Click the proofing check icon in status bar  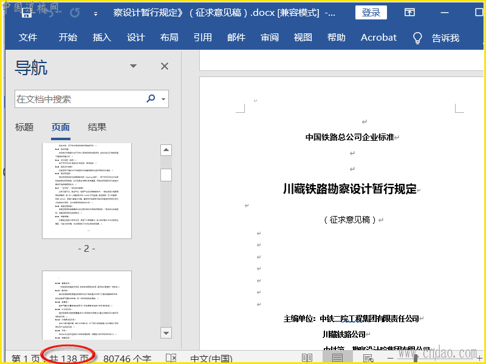pyautogui.click(x=171, y=359)
